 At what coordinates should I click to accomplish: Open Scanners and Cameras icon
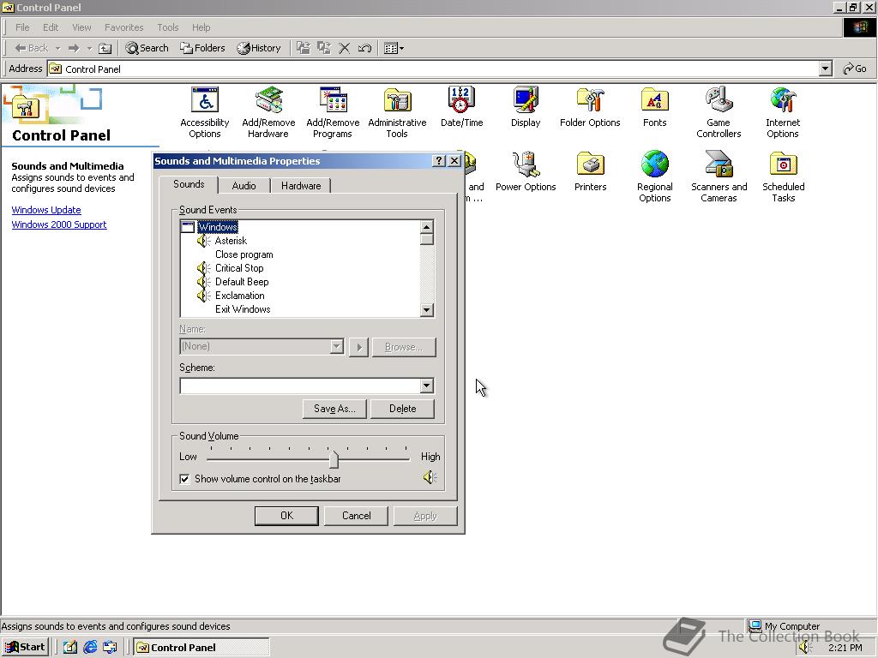(x=719, y=176)
